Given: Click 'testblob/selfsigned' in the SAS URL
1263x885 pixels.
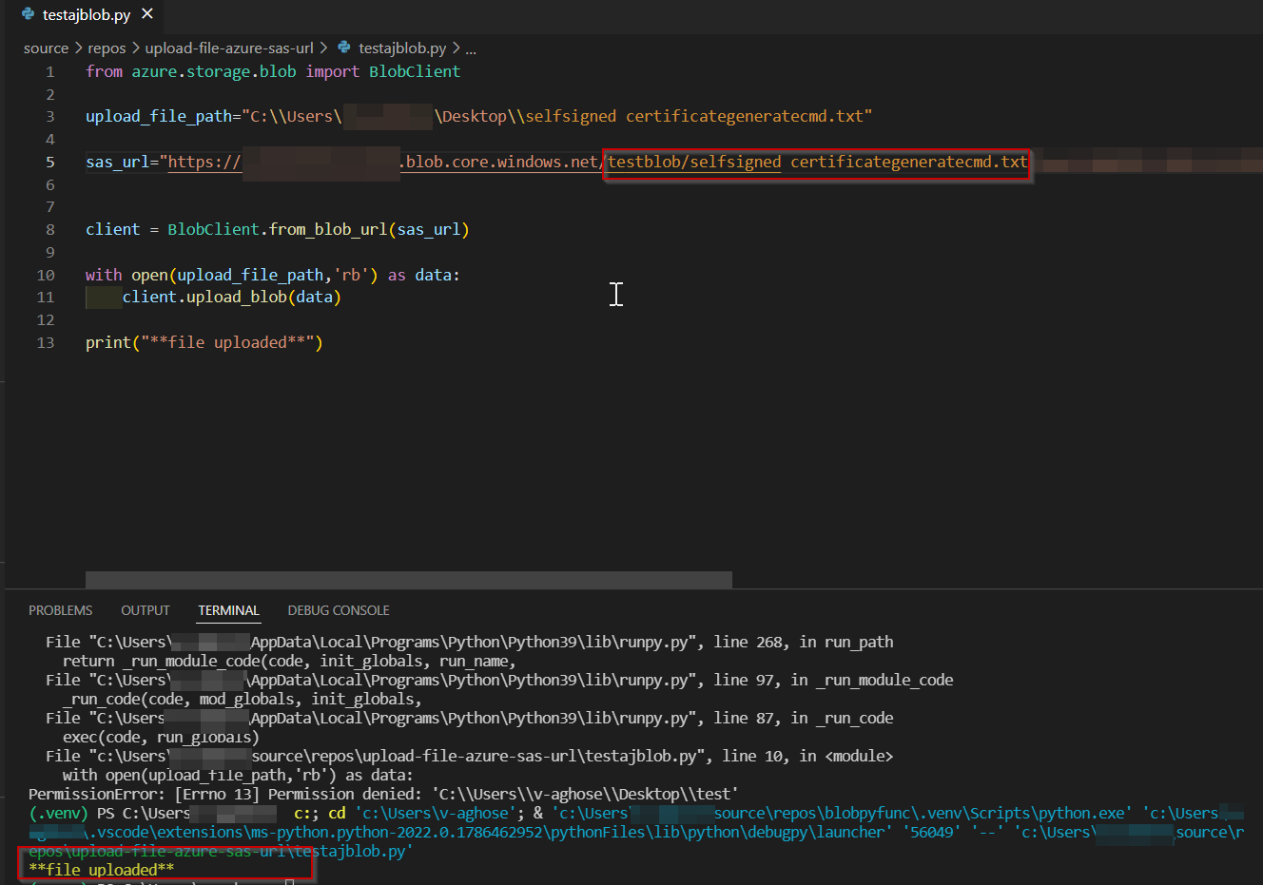Looking at the screenshot, I should tap(694, 162).
